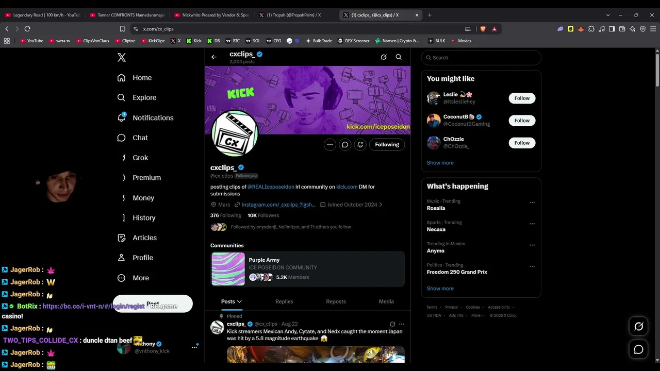The image size is (660, 371).
Task: Open Notifications with bell icon
Action: tap(145, 117)
